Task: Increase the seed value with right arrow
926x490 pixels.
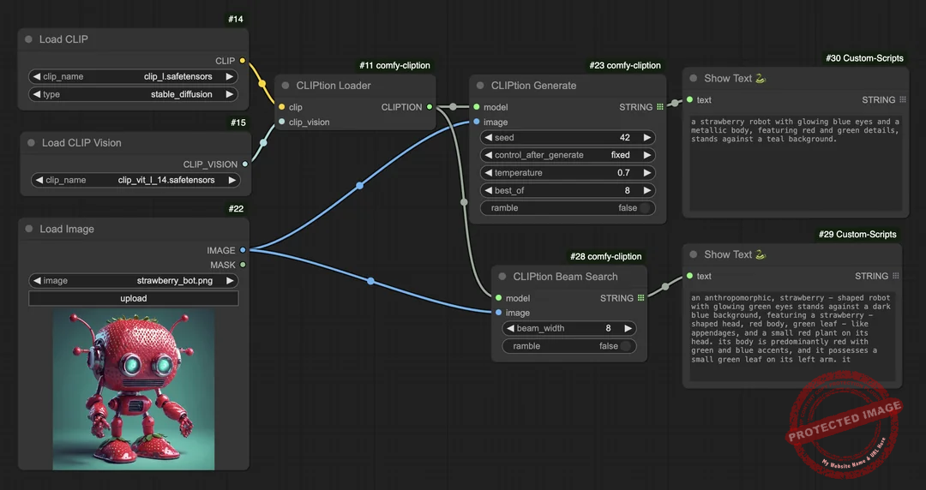Action: pos(646,137)
